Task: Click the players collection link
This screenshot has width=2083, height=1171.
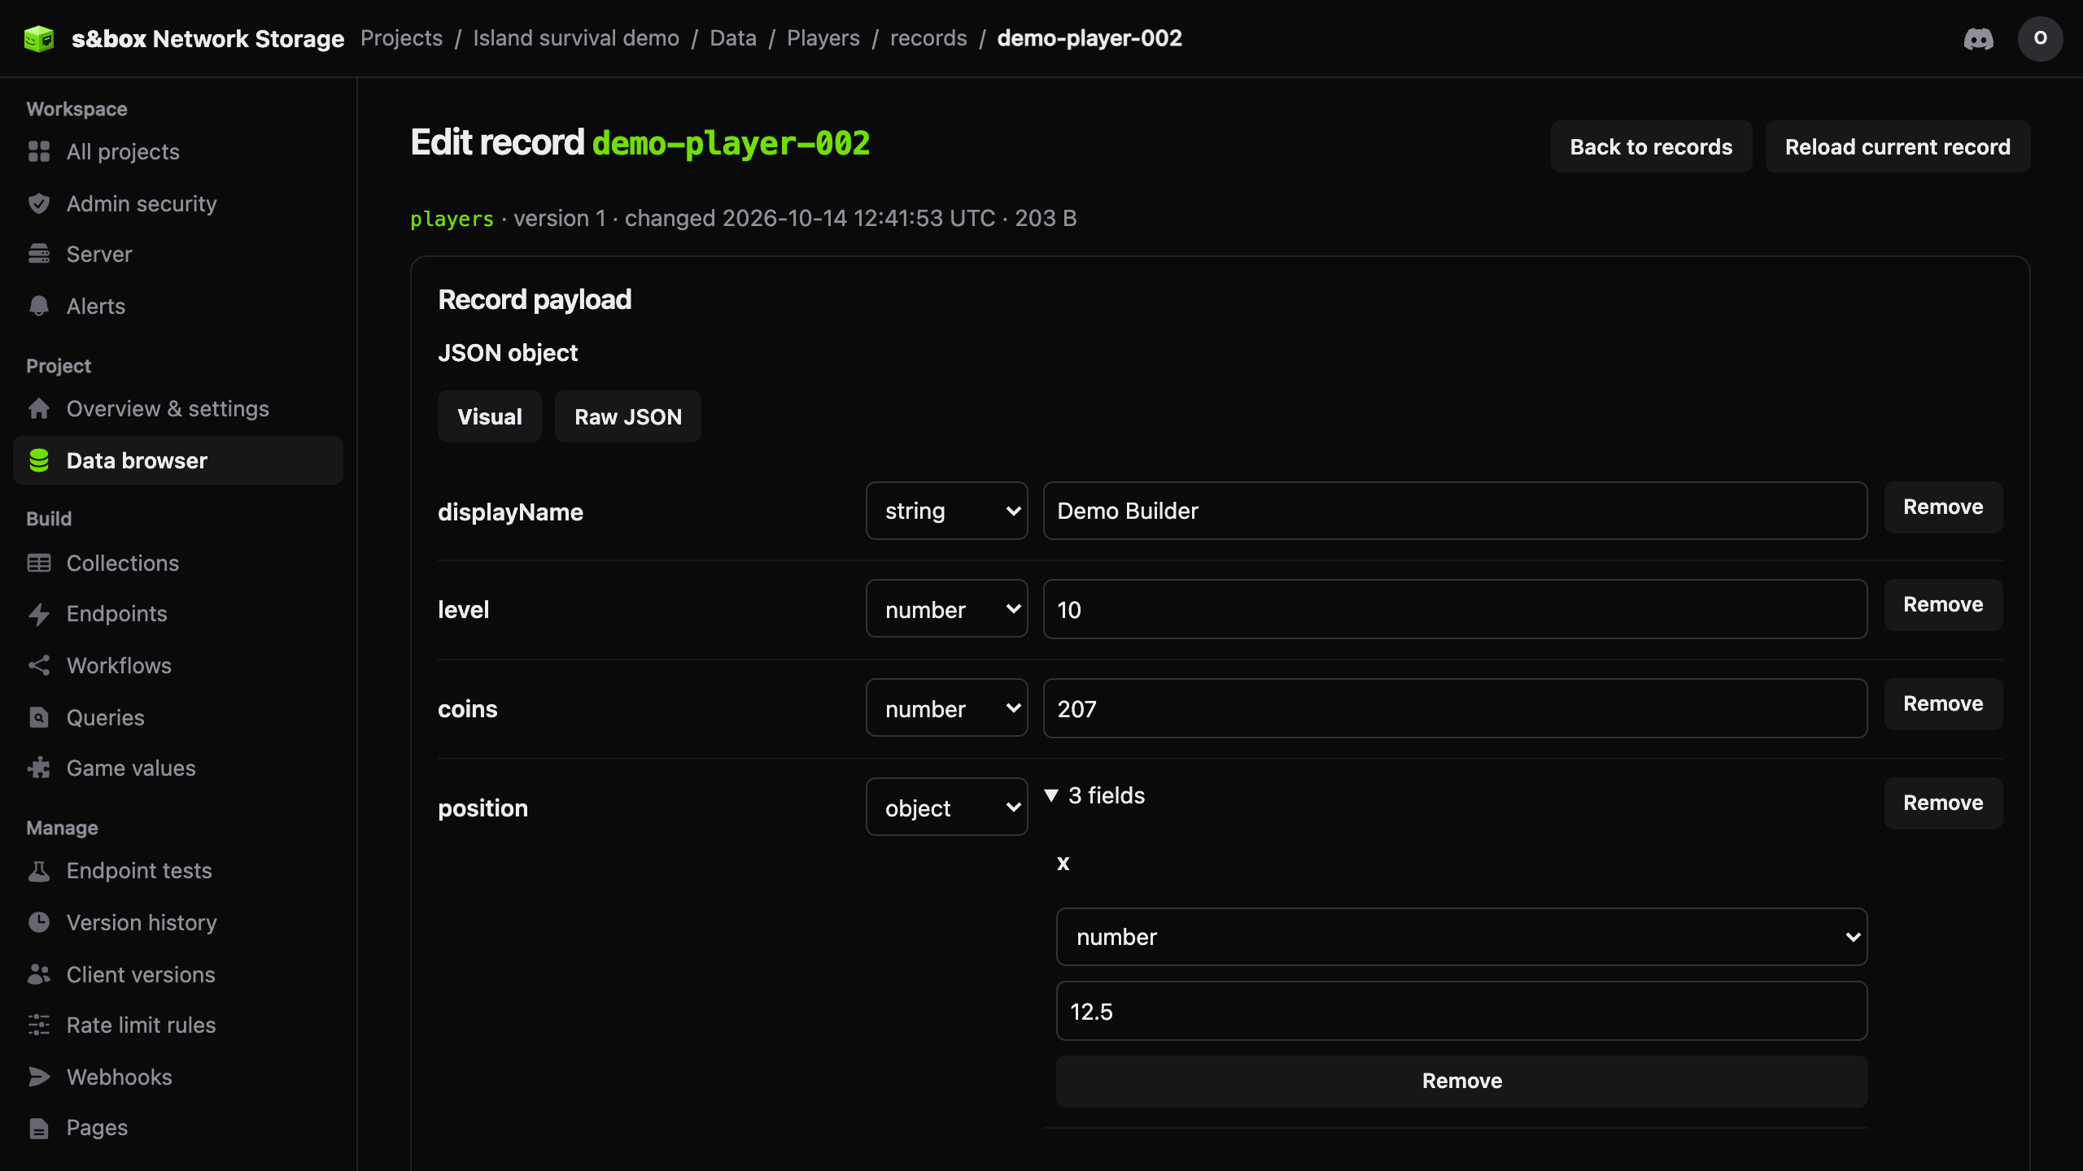Action: click(x=452, y=219)
